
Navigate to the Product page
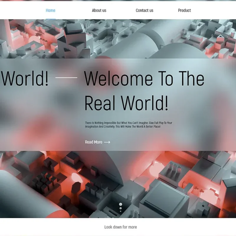[184, 10]
